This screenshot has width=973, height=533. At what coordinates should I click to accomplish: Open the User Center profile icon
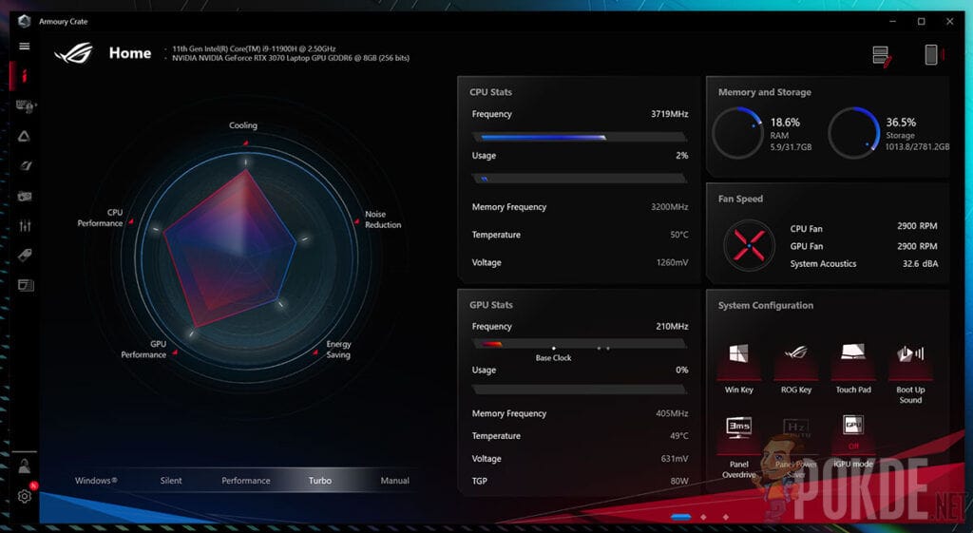coord(24,466)
